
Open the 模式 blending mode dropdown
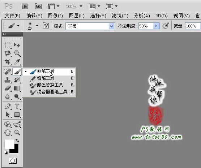point(90,26)
